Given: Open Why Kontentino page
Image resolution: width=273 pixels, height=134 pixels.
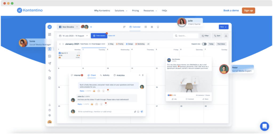Looking at the screenshot, I should coord(102,11).
